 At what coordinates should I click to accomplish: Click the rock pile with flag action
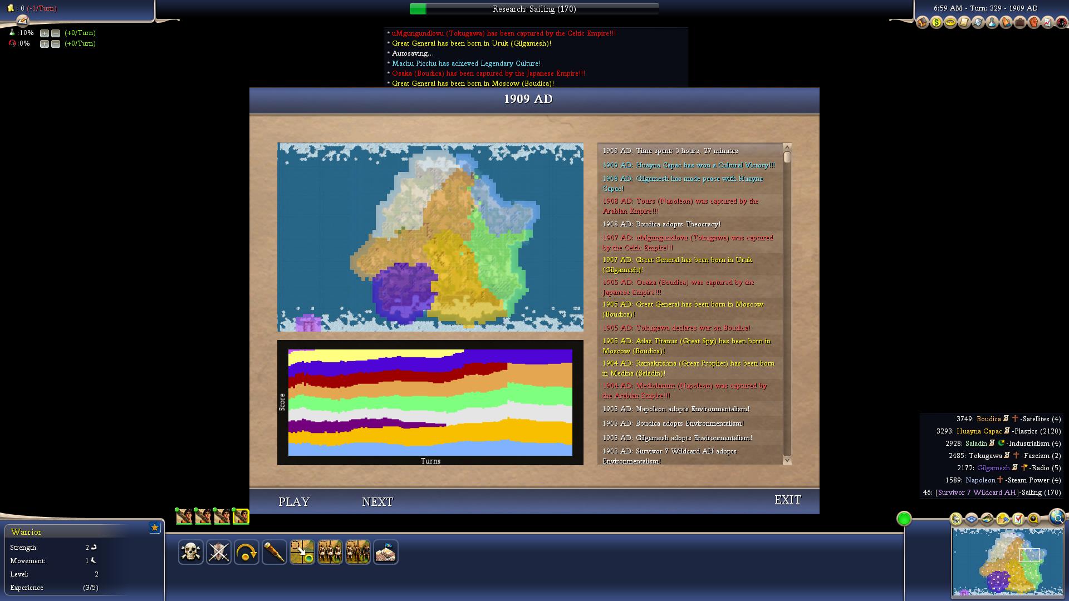386,552
